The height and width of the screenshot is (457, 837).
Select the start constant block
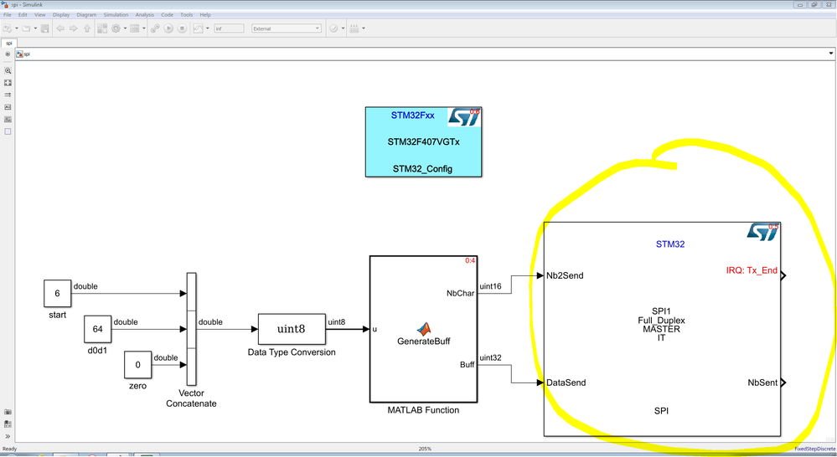(57, 293)
